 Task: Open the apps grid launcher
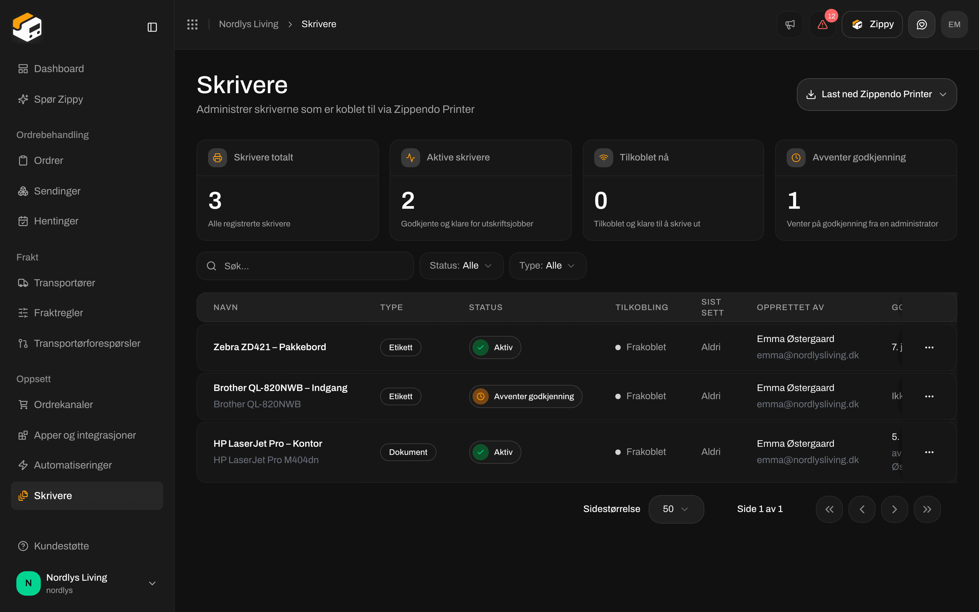[x=192, y=24]
